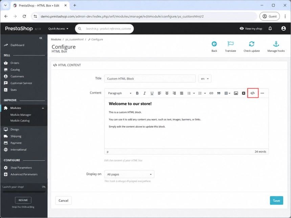Image resolution: width=291 pixels, height=218 pixels.
Task: Open numbered list style dropdown arrow
Action: pos(205,93)
